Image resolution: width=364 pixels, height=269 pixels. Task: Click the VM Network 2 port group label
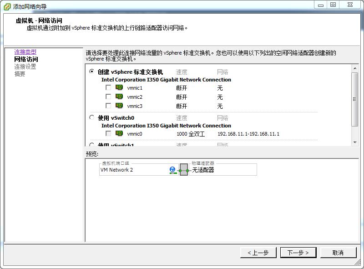117,170
